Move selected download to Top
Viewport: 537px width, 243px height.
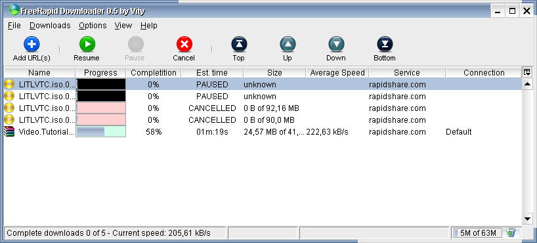239,44
